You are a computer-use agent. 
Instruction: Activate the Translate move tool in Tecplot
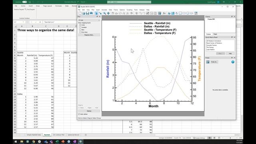click(x=108, y=13)
